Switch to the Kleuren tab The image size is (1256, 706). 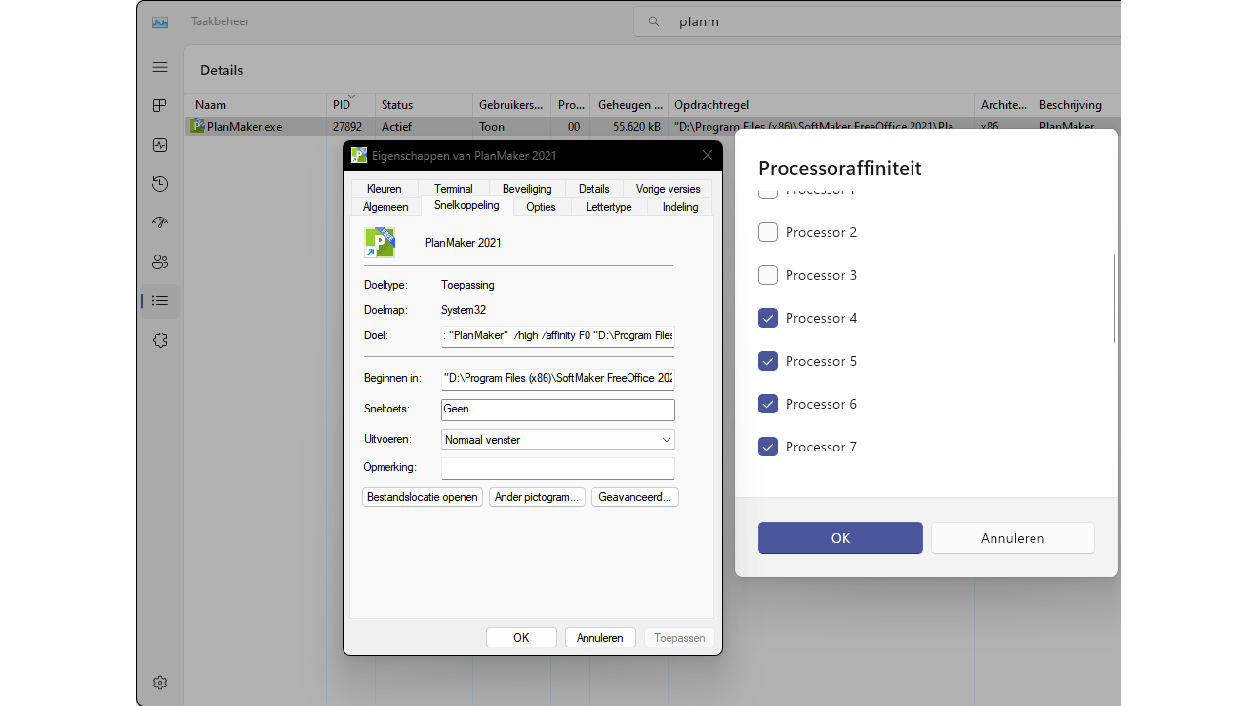385,189
